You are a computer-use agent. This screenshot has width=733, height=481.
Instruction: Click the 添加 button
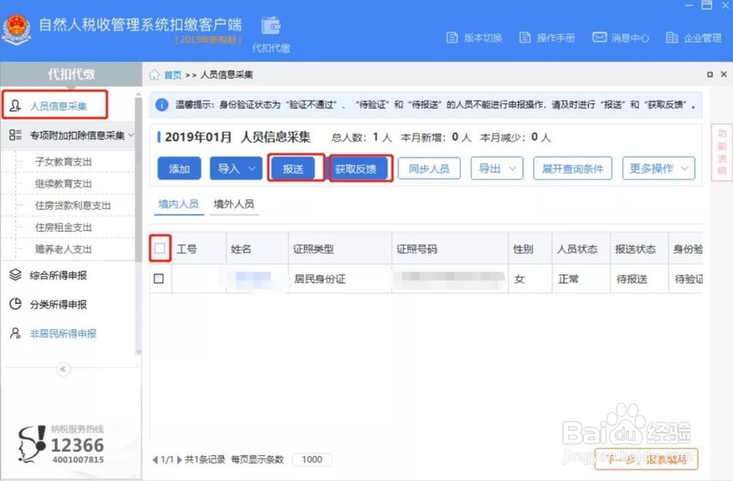tap(179, 169)
